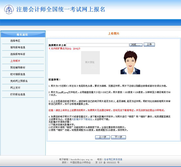The width and height of the screenshot is (181, 167).
Task: Open 填写报考信息 step
Action: (18, 47)
